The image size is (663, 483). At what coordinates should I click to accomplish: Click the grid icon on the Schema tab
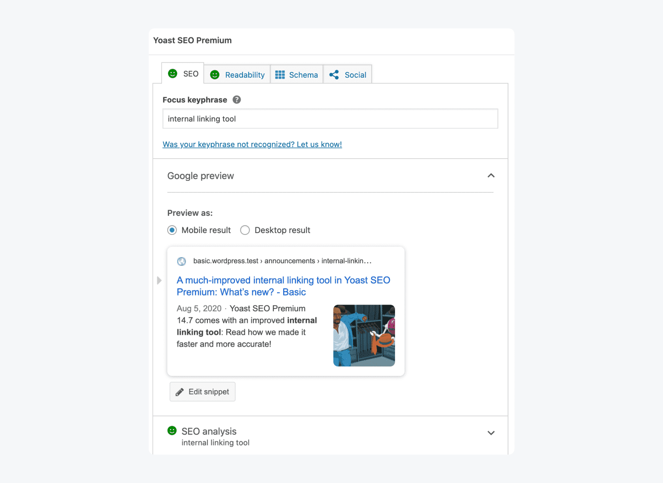click(281, 75)
